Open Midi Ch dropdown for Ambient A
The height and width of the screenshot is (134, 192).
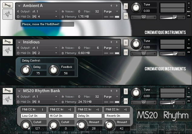click(x=56, y=16)
